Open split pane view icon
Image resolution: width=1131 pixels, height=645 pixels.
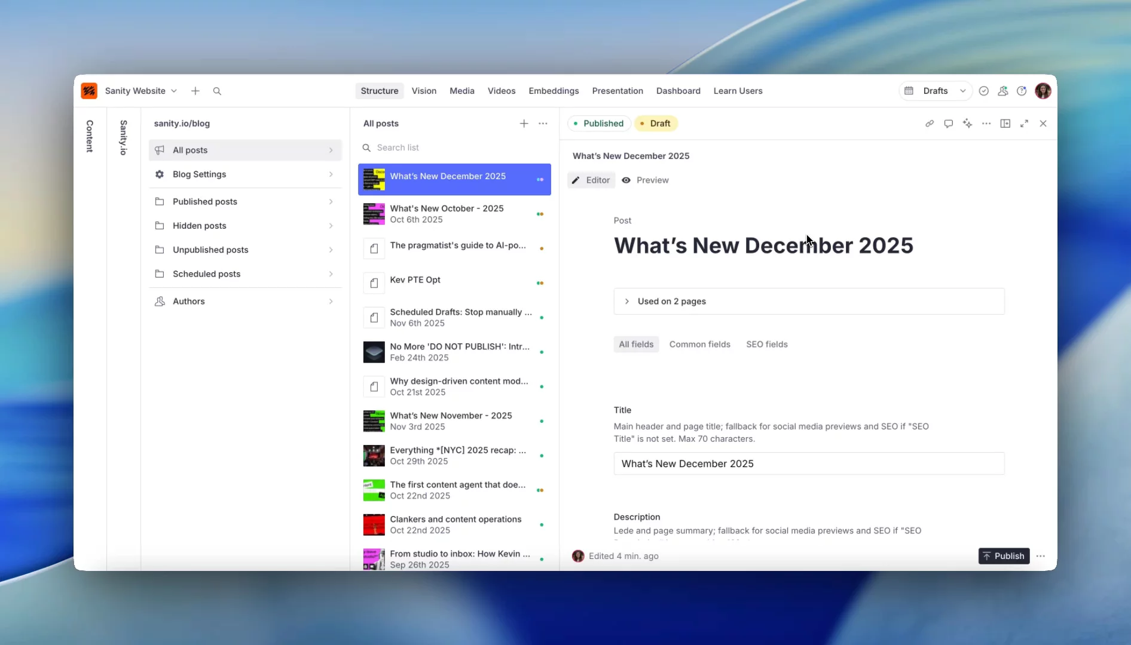pos(1005,124)
